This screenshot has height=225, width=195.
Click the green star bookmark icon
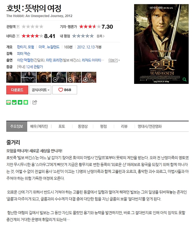pyautogui.click(x=20, y=102)
